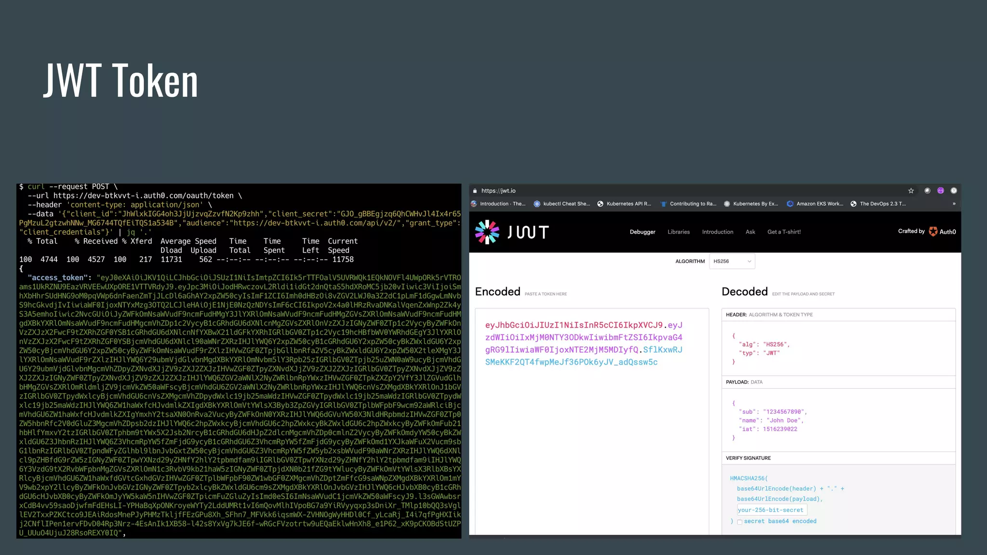Click the '--header content-type: application/json' line
The height and width of the screenshot is (555, 987).
pos(120,205)
